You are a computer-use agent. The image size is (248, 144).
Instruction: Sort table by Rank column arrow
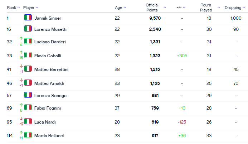(x=19, y=8)
